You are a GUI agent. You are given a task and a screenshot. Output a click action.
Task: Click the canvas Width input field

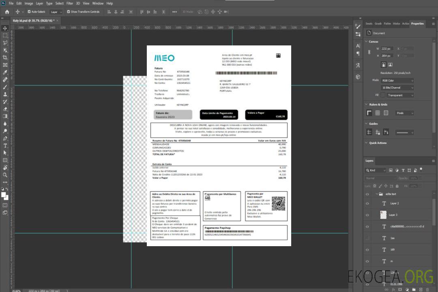387,49
